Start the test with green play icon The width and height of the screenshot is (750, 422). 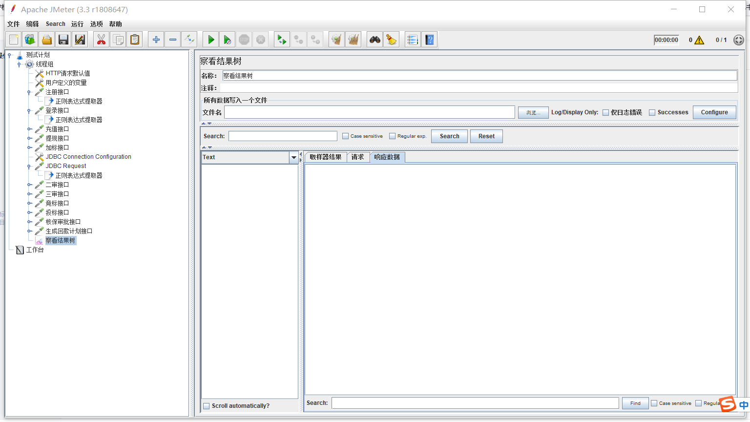coord(211,40)
